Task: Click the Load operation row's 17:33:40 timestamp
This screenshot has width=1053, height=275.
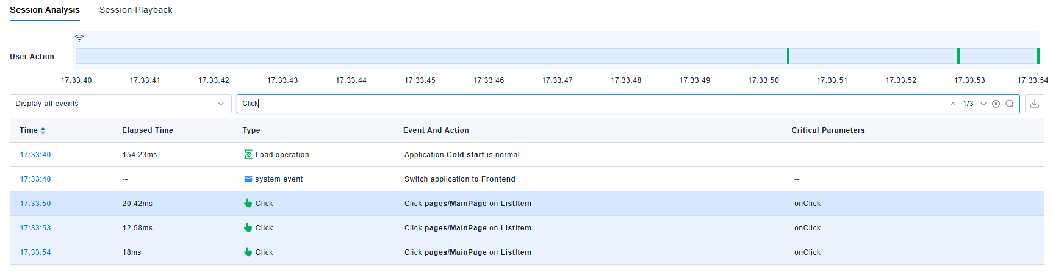Action: coord(35,155)
